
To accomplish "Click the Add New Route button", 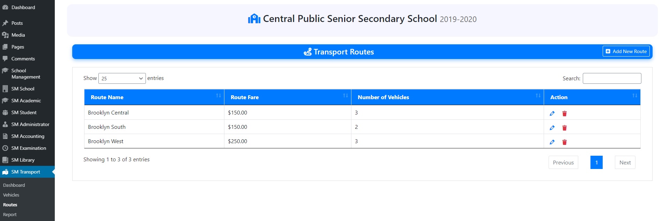I will pos(626,51).
